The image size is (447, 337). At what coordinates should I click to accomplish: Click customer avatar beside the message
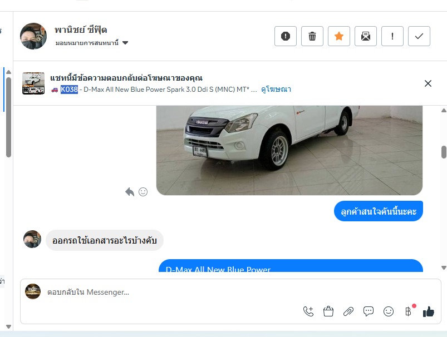pos(32,239)
